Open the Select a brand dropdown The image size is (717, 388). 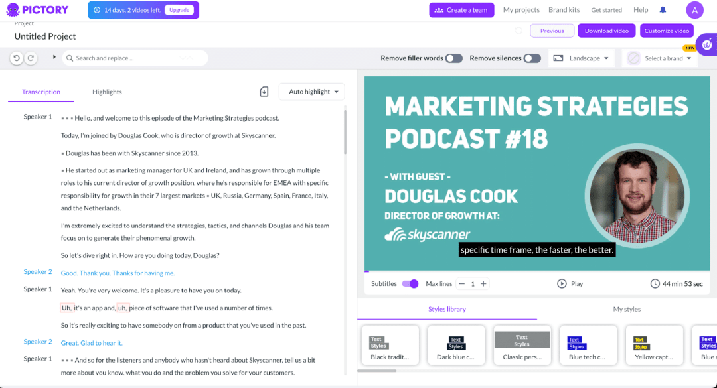point(660,58)
